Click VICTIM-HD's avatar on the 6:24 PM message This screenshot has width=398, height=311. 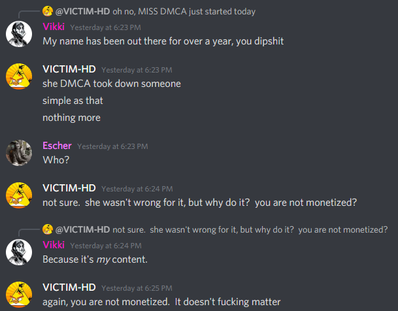tap(19, 195)
